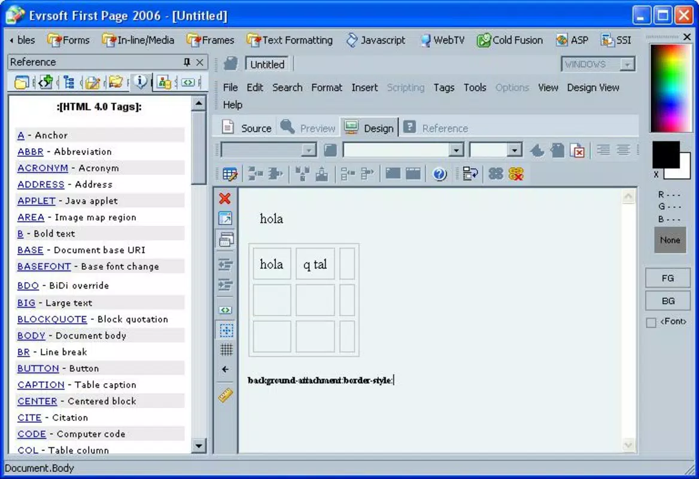Click the Untitled document tab
699x479 pixels.
(x=267, y=64)
